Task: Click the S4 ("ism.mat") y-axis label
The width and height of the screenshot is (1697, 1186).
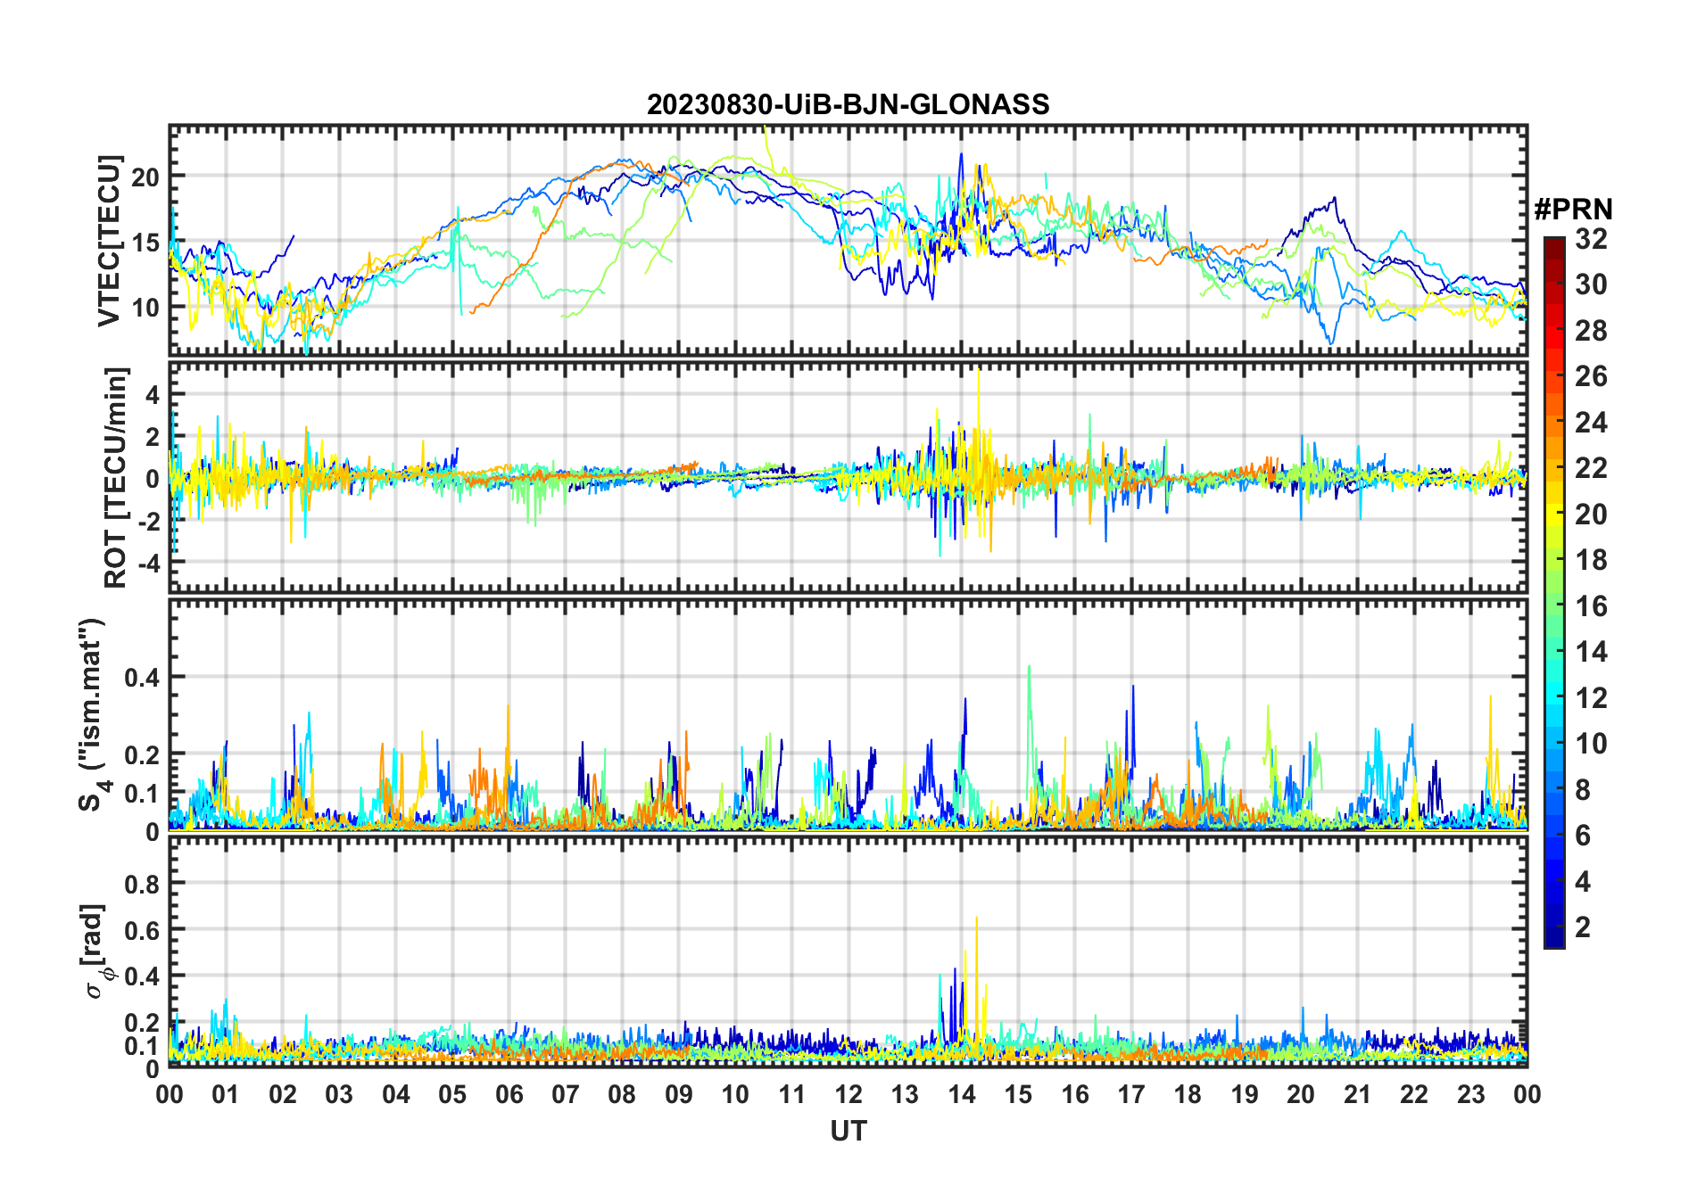Action: click(93, 714)
